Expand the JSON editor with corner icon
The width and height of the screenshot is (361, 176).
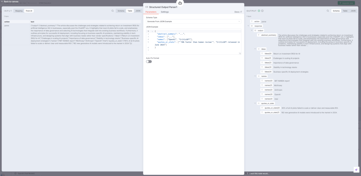pyautogui.click(x=240, y=53)
